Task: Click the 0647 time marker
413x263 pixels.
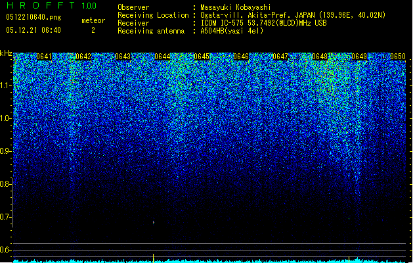Action: tap(280, 57)
